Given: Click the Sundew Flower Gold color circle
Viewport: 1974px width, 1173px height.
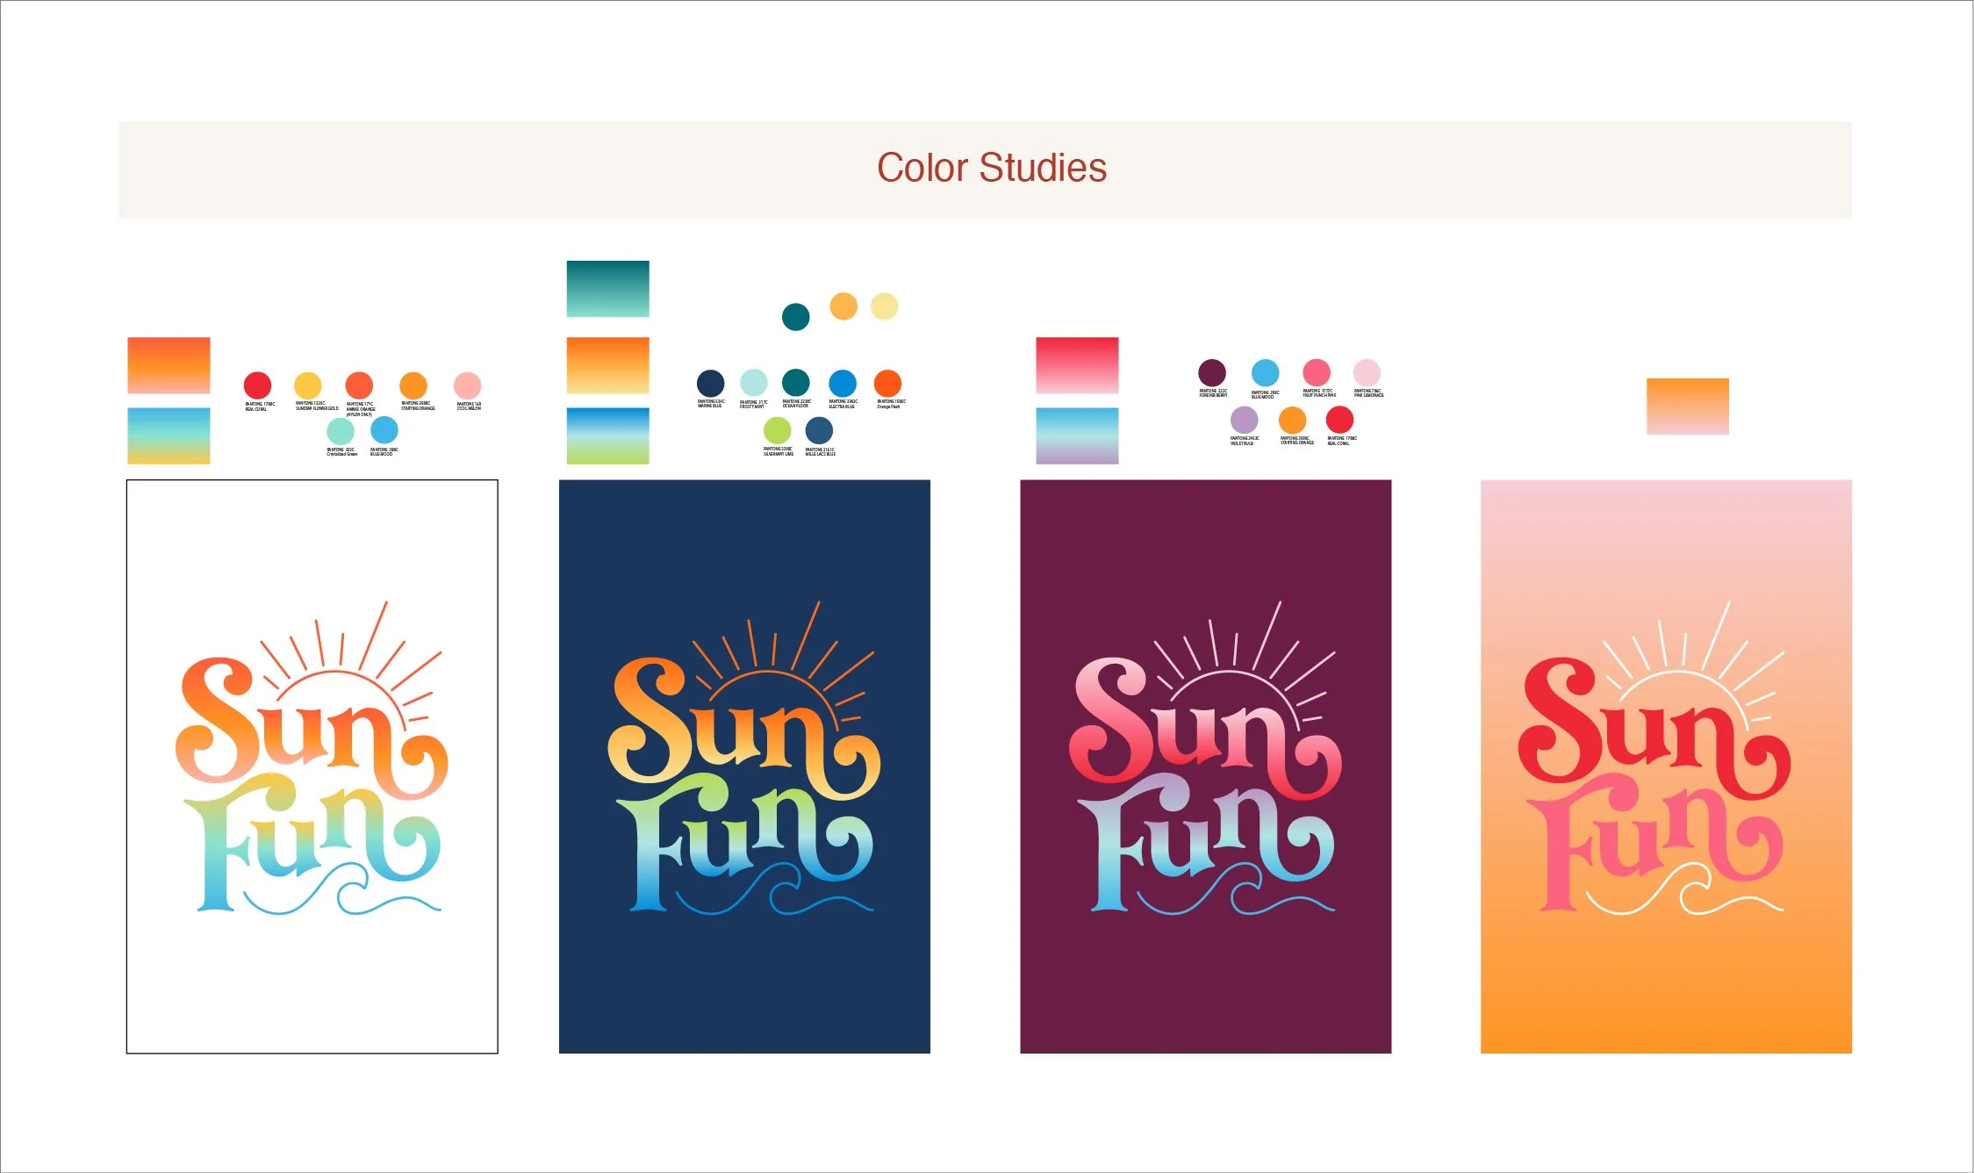Looking at the screenshot, I should (307, 385).
